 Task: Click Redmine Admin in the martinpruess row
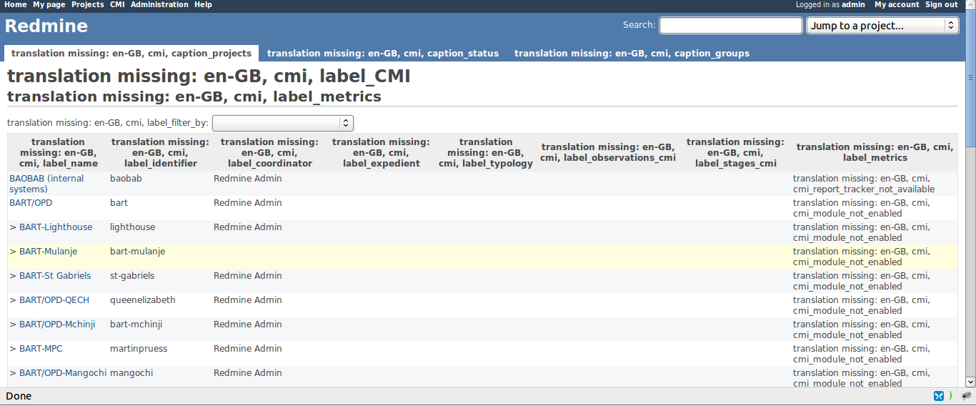[x=248, y=349]
